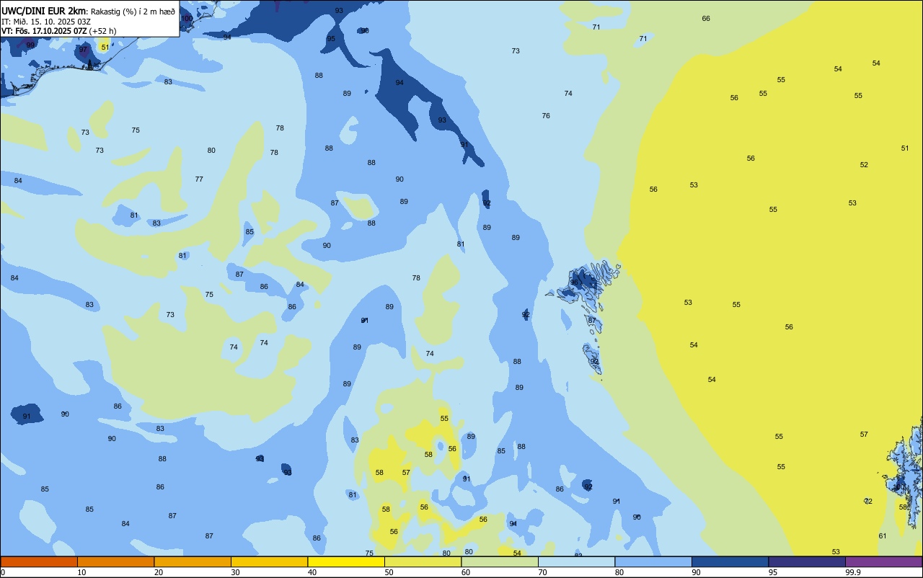The width and height of the screenshot is (923, 578).
Task: Click the "99.9" tick label on color bar
Action: tap(853, 572)
